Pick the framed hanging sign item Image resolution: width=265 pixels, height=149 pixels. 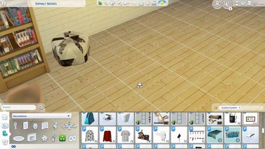coord(251,119)
